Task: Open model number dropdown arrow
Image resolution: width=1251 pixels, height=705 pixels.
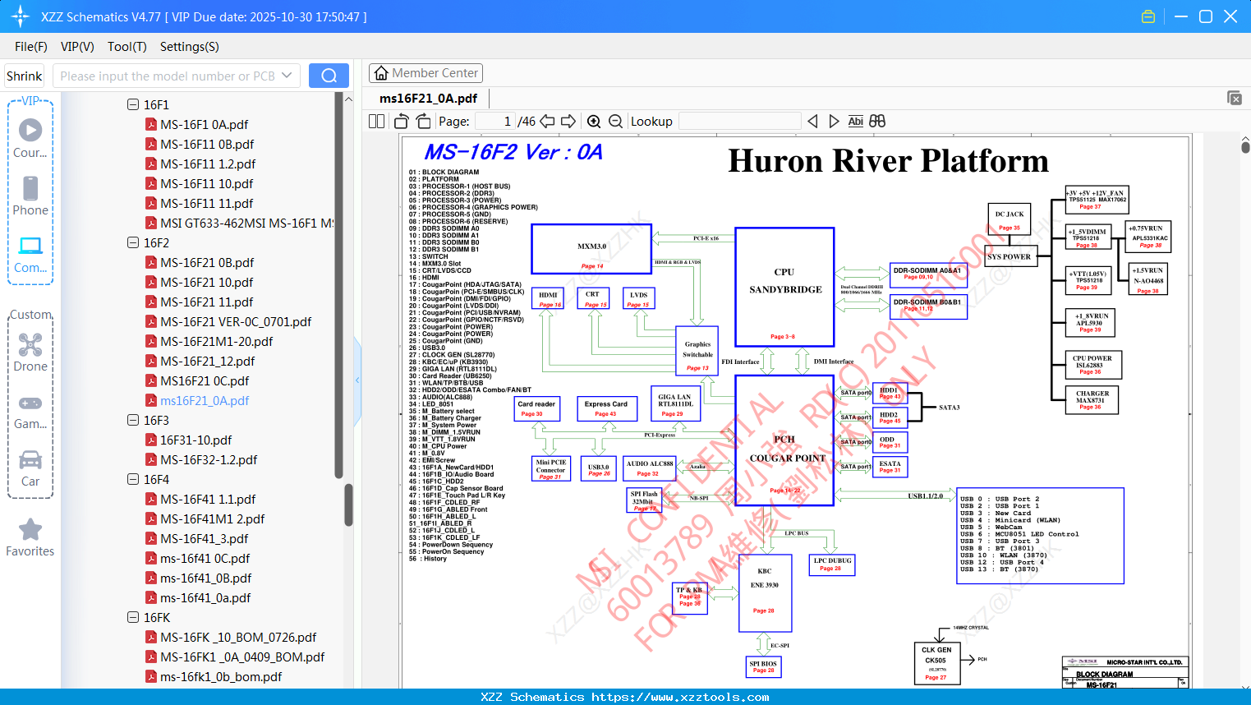Action: pos(287,76)
